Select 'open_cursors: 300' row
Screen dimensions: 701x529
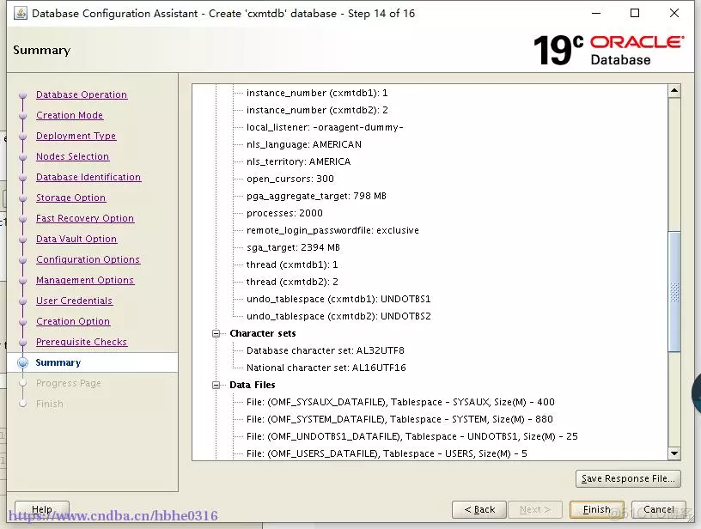click(290, 179)
